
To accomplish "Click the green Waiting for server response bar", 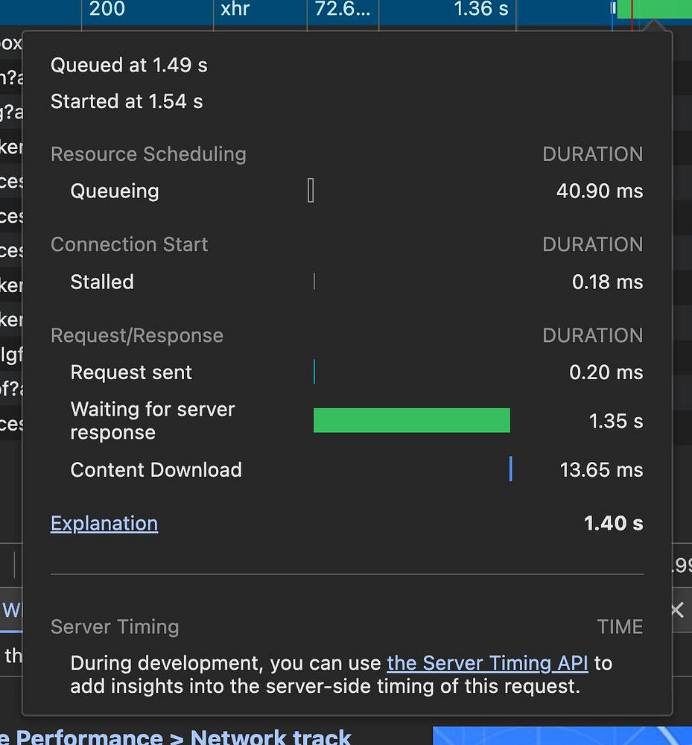I will [411, 420].
